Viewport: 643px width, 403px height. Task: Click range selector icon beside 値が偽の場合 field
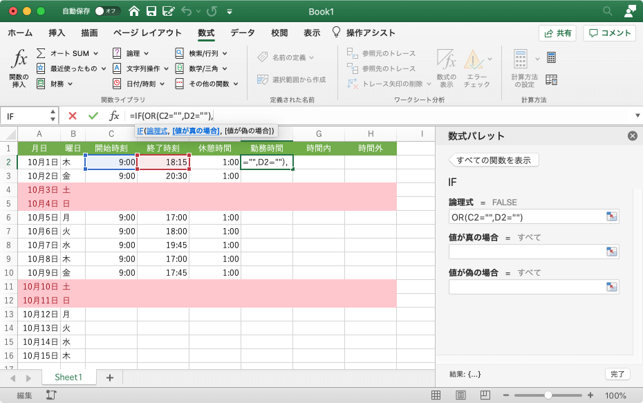611,287
